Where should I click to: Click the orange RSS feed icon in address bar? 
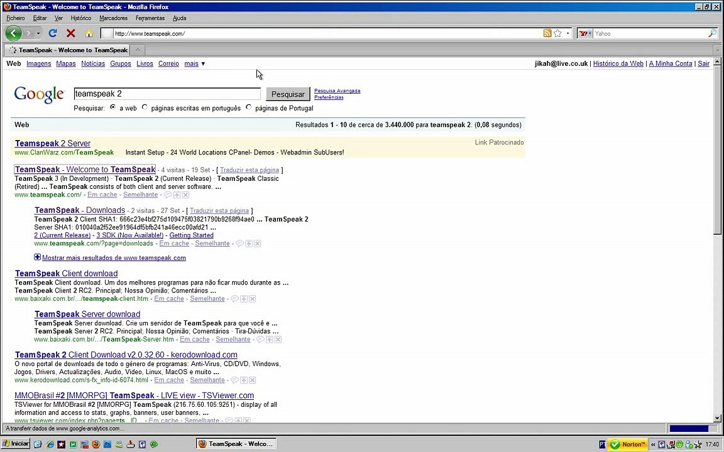coord(547,33)
